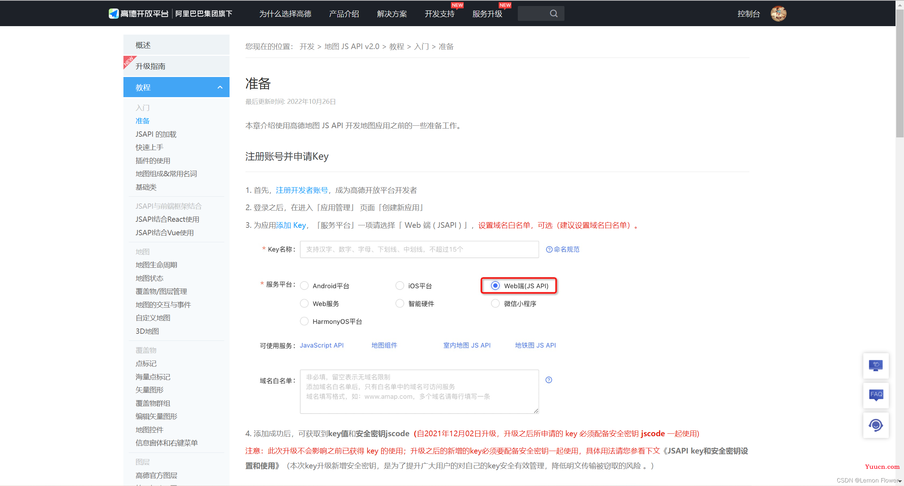The image size is (904, 486).
Task: Open the 服务升级 nav menu
Action: 487,14
